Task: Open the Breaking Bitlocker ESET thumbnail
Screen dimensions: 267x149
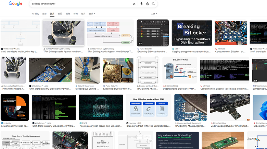Action: (192, 33)
